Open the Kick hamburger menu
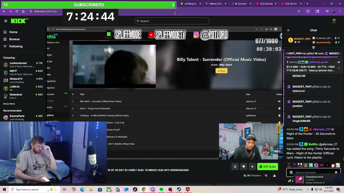Viewport: 344px width, 193px height. click(6, 21)
